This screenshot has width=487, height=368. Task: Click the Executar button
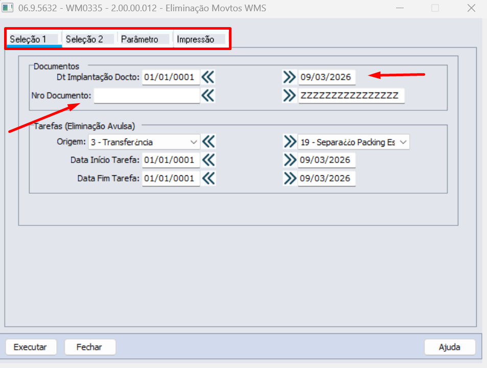(31, 347)
